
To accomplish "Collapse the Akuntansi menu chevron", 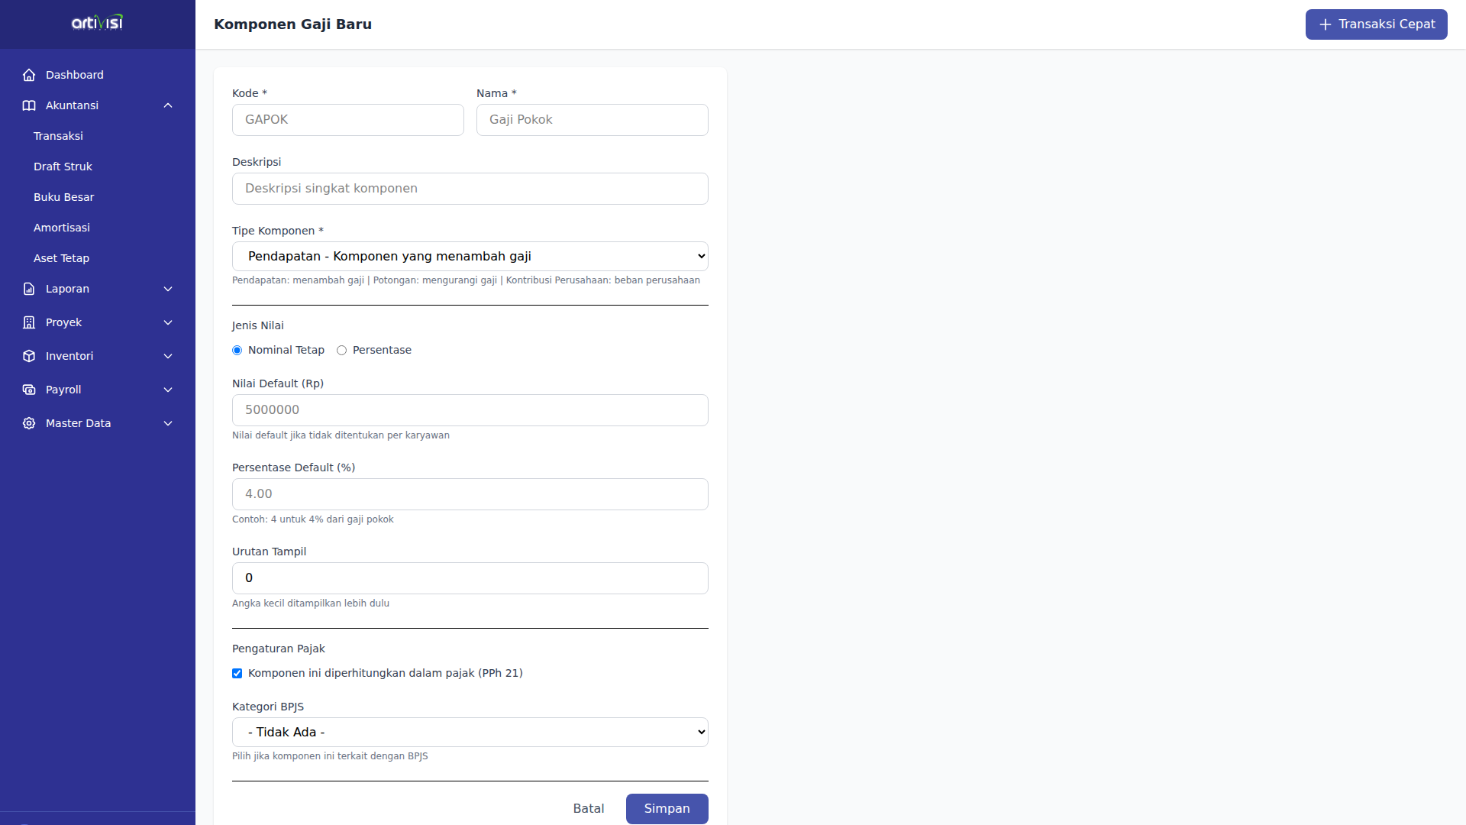I will (x=168, y=105).
